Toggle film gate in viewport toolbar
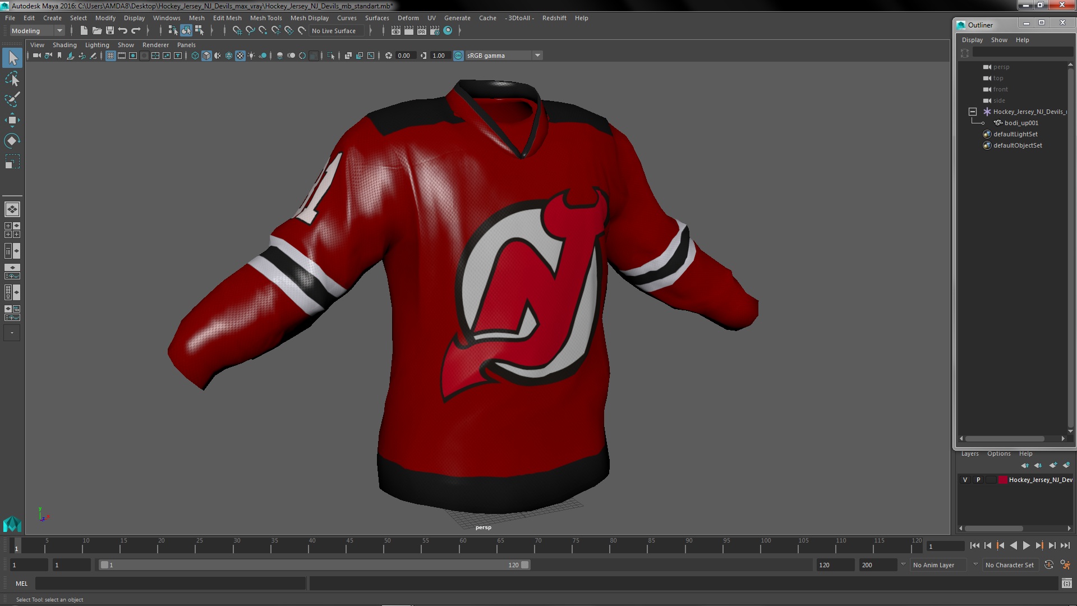This screenshot has width=1077, height=606. pos(122,56)
